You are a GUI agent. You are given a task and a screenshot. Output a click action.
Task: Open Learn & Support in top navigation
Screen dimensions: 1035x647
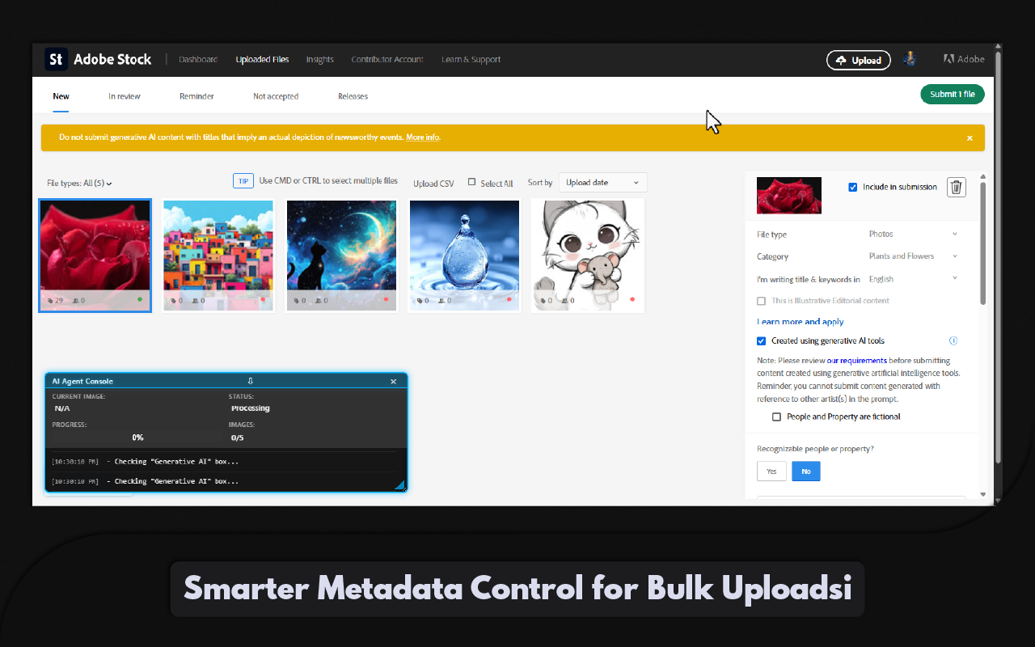pyautogui.click(x=471, y=60)
